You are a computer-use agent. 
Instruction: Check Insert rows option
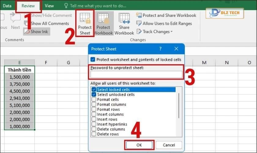click(94, 119)
